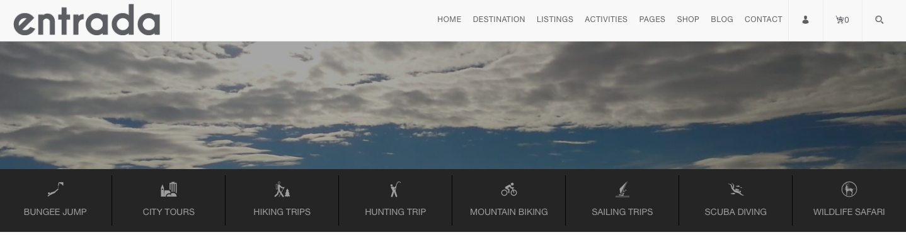Select the Scuba Diving diver icon

click(735, 189)
